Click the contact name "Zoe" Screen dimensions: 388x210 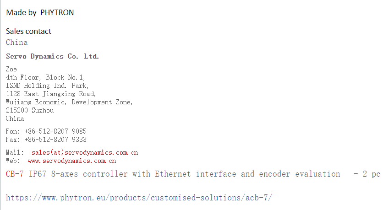pyautogui.click(x=11, y=69)
